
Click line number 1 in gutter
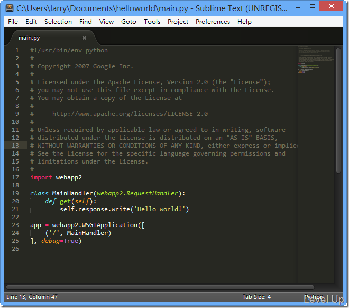pos(17,50)
